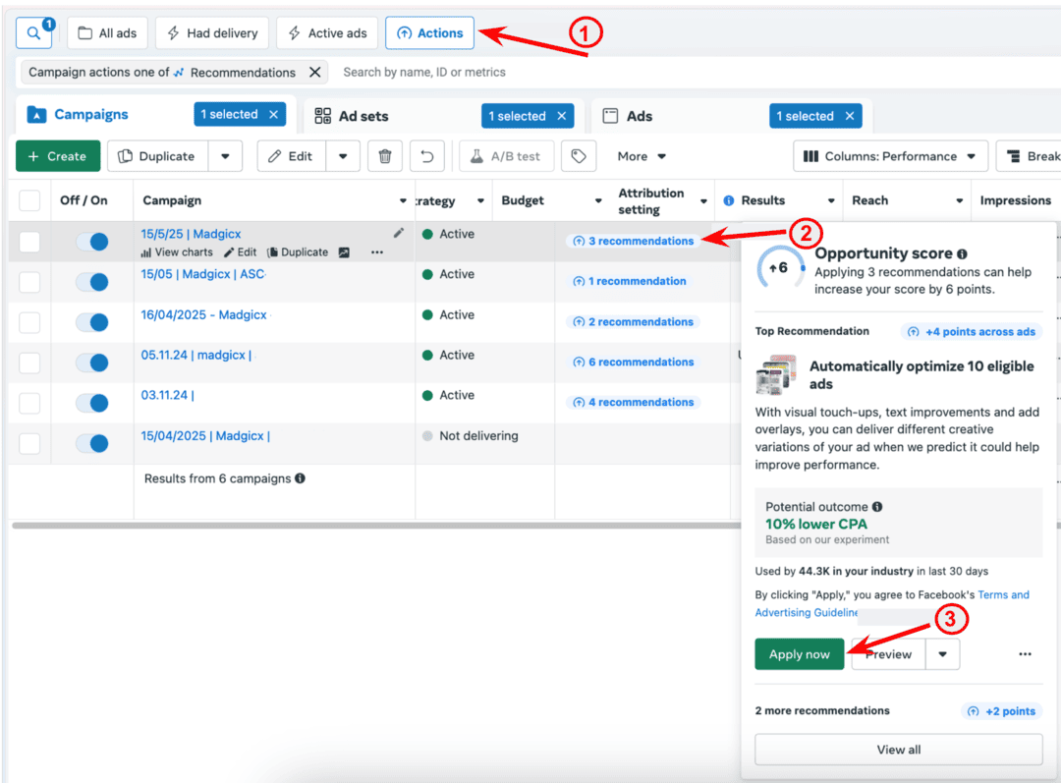The image size is (1061, 783).
Task: Open the 16/04/2025 - Madgicx campaign link
Action: pyautogui.click(x=203, y=314)
